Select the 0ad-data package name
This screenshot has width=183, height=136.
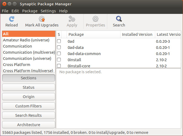click(x=76, y=48)
